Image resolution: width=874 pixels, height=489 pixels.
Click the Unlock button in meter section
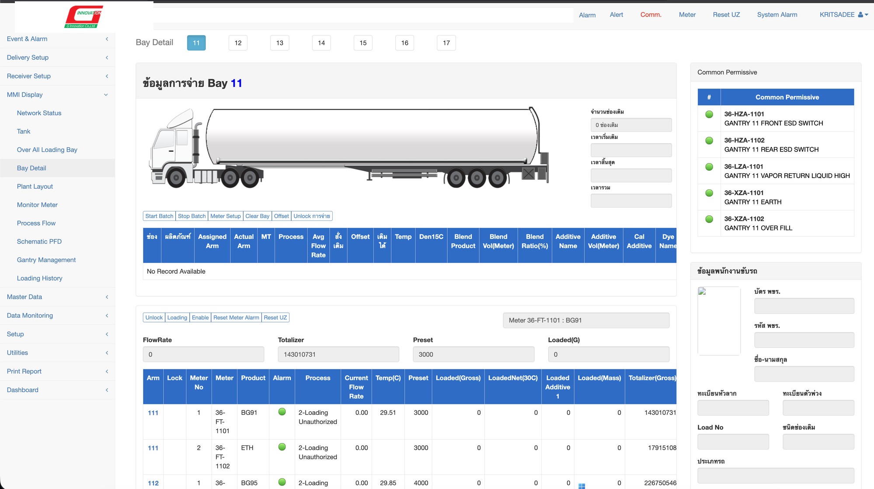[154, 317]
